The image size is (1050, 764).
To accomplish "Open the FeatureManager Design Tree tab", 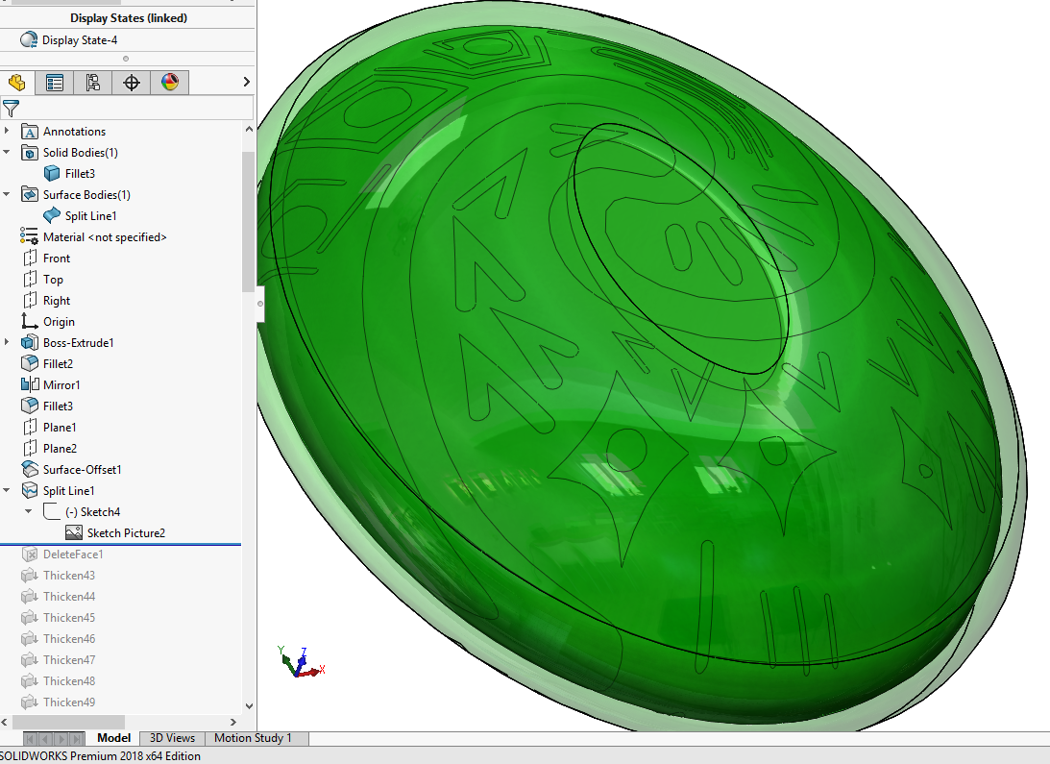I will (x=16, y=83).
